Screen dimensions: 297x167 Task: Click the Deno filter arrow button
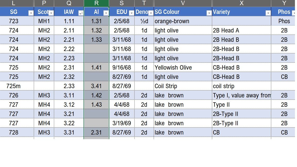(151, 13)
